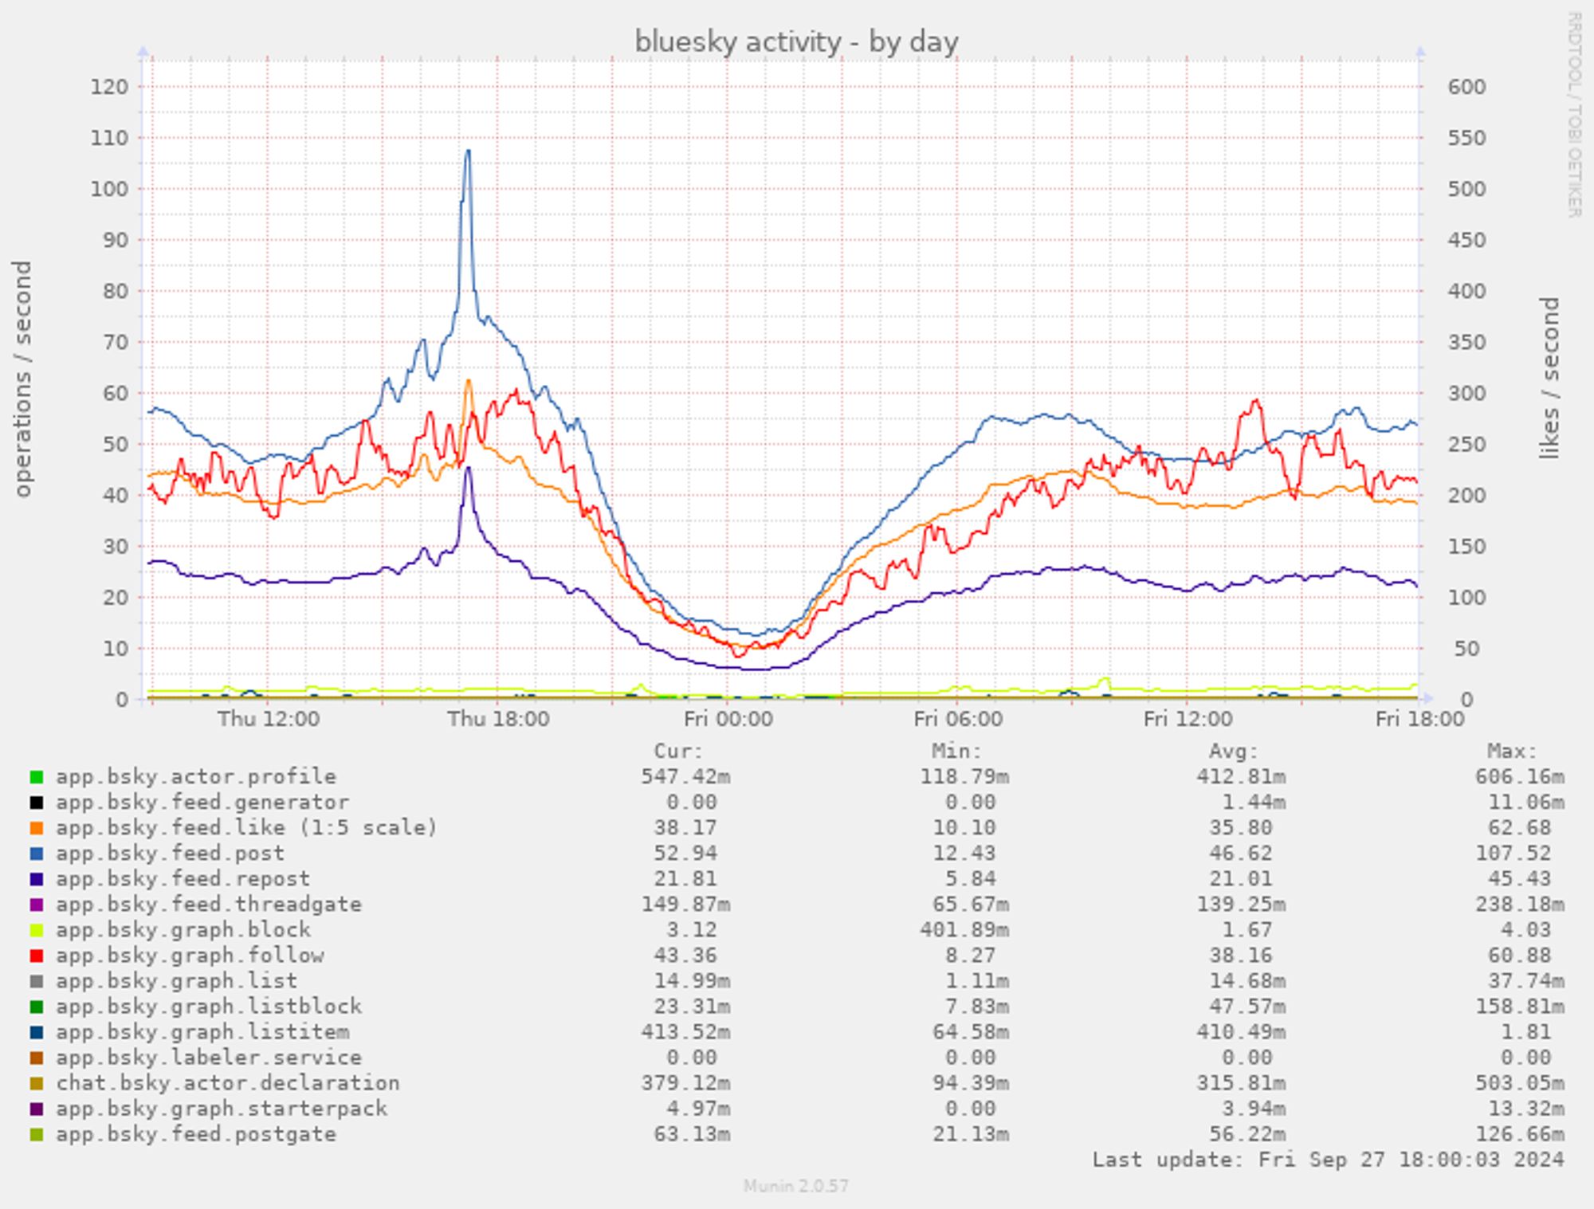Click the brown app.bsky.labeler.service swatch

36,1057
